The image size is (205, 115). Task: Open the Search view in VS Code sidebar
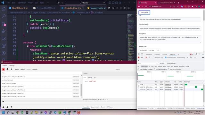pos(4,16)
